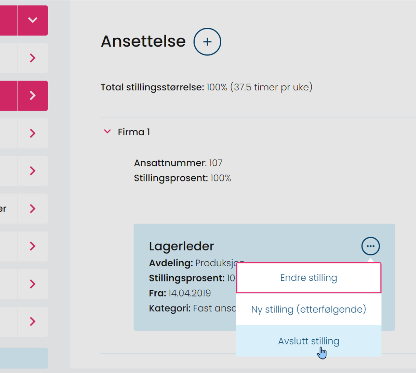Click grey chevron directly below pink selected row
Screen dimensions: 416x373
tap(33, 133)
